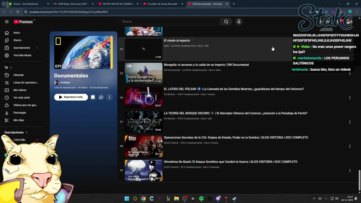Viewport: 361px width, 203px height.
Task: Open playlist more options three-dot menu
Action: pos(109,97)
